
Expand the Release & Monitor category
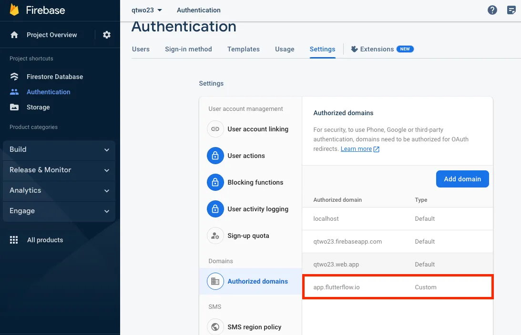59,170
